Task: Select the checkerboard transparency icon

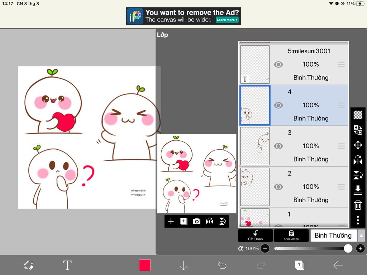Action: 358,115
